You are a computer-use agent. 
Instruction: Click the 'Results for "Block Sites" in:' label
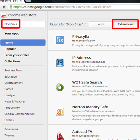pyautogui.click(x=69, y=24)
